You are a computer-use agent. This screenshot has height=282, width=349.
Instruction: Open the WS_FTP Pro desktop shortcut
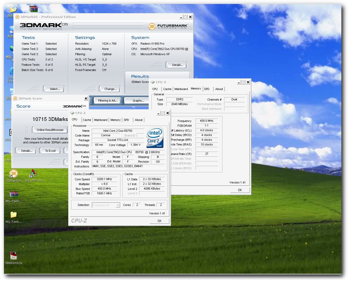click(x=33, y=173)
